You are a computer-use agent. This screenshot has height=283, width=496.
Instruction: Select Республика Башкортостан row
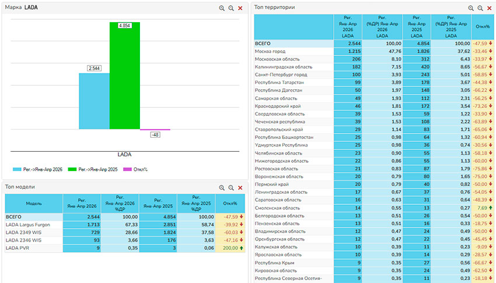coord(374,137)
